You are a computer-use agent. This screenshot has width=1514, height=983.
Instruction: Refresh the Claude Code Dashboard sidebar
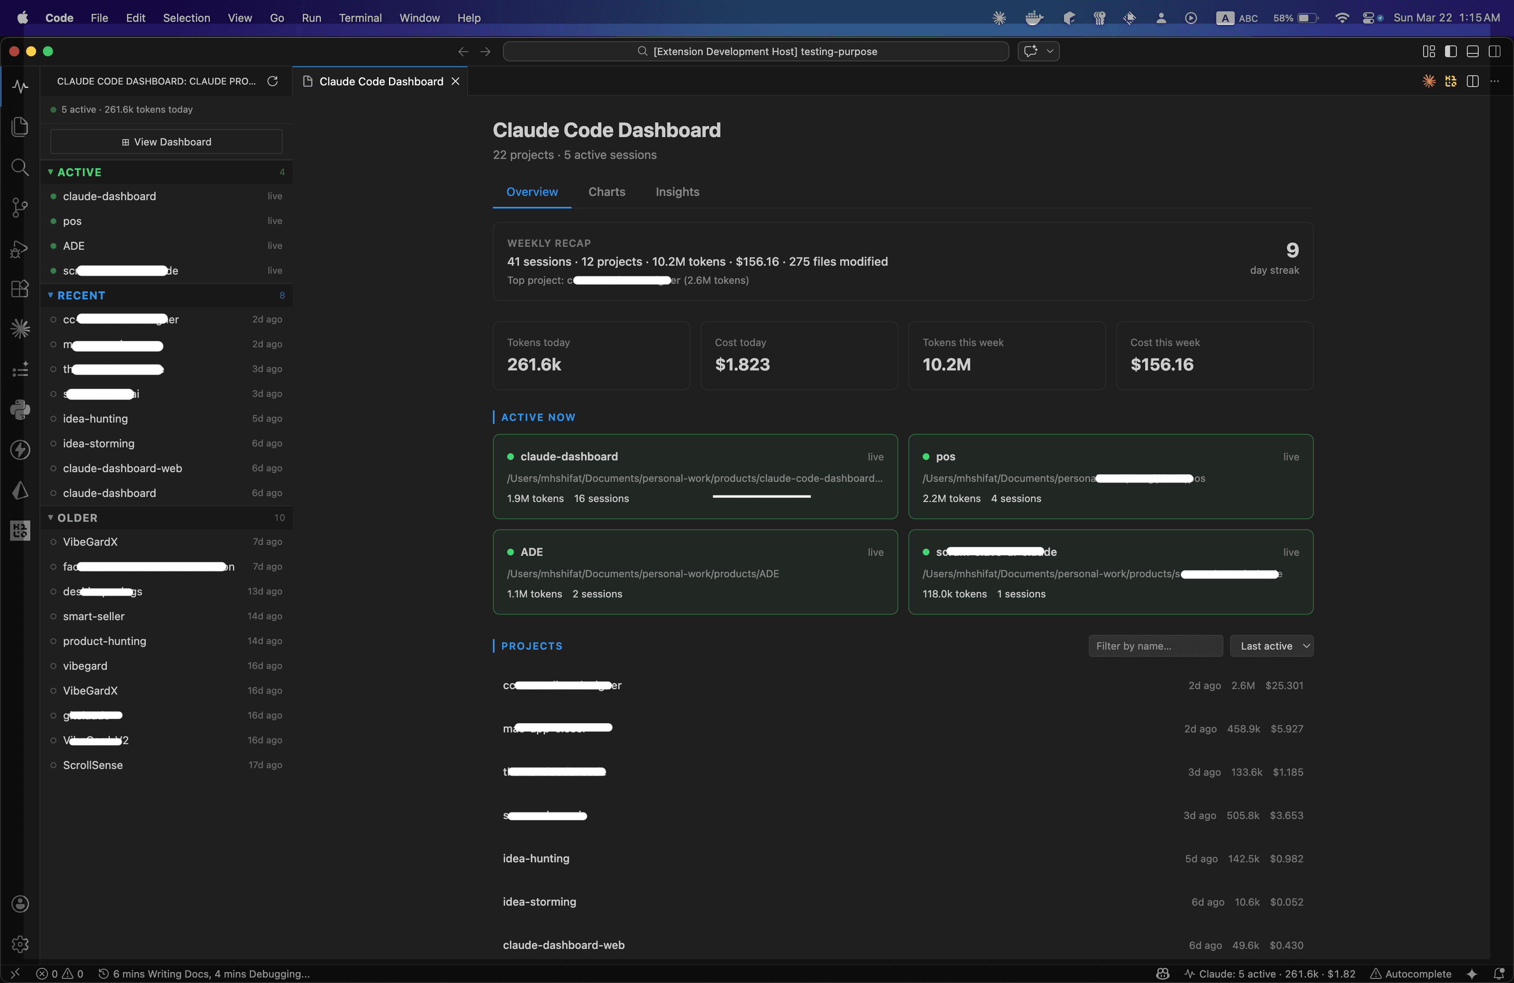coord(272,81)
